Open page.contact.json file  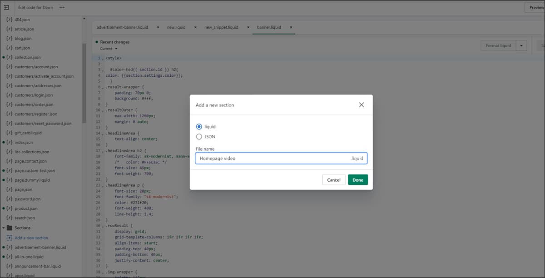(x=30, y=161)
